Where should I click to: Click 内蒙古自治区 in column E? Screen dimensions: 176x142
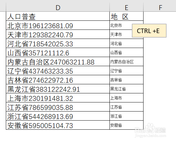[122, 62]
